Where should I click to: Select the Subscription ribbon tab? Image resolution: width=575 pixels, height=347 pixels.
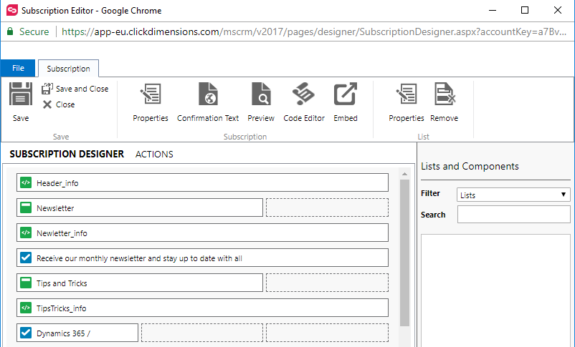coord(68,69)
